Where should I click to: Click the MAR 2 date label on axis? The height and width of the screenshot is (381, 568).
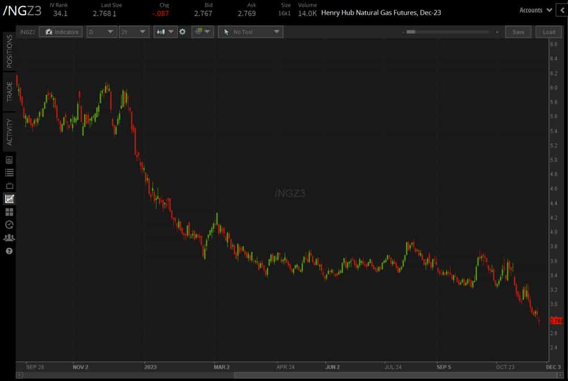click(x=222, y=367)
